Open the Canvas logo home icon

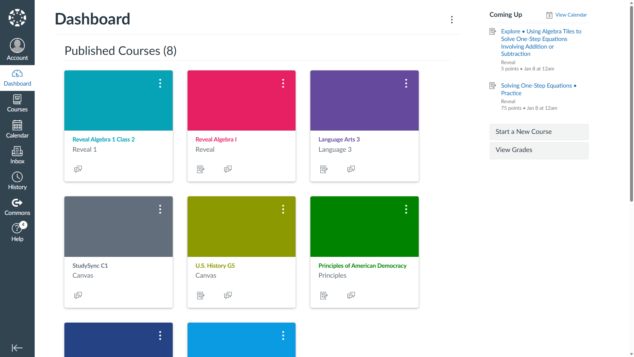[17, 18]
